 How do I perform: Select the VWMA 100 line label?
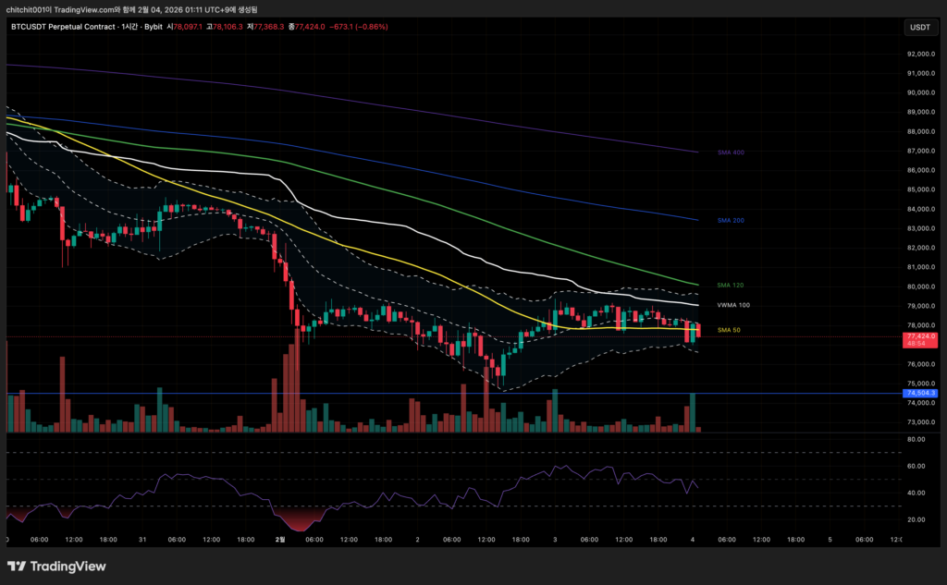click(x=734, y=305)
